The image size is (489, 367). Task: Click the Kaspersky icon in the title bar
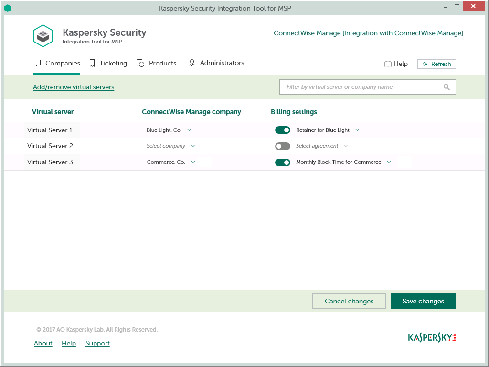(8, 8)
